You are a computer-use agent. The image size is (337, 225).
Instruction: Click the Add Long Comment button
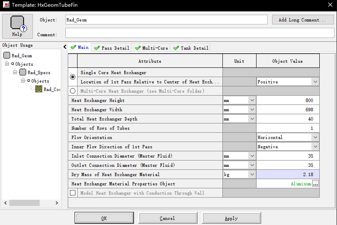[303, 20]
